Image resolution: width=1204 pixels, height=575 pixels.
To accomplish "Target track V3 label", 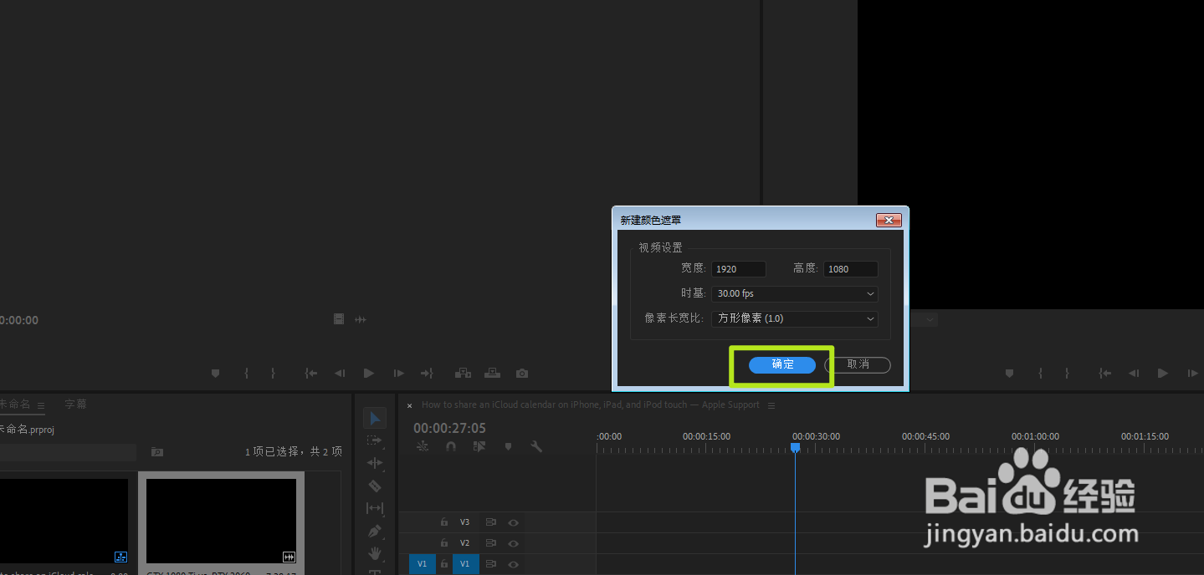I will click(x=465, y=522).
